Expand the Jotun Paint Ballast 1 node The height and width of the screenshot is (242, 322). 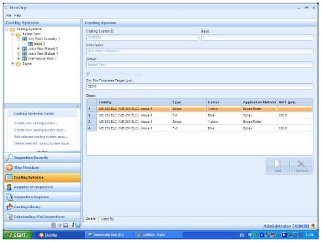(18, 54)
